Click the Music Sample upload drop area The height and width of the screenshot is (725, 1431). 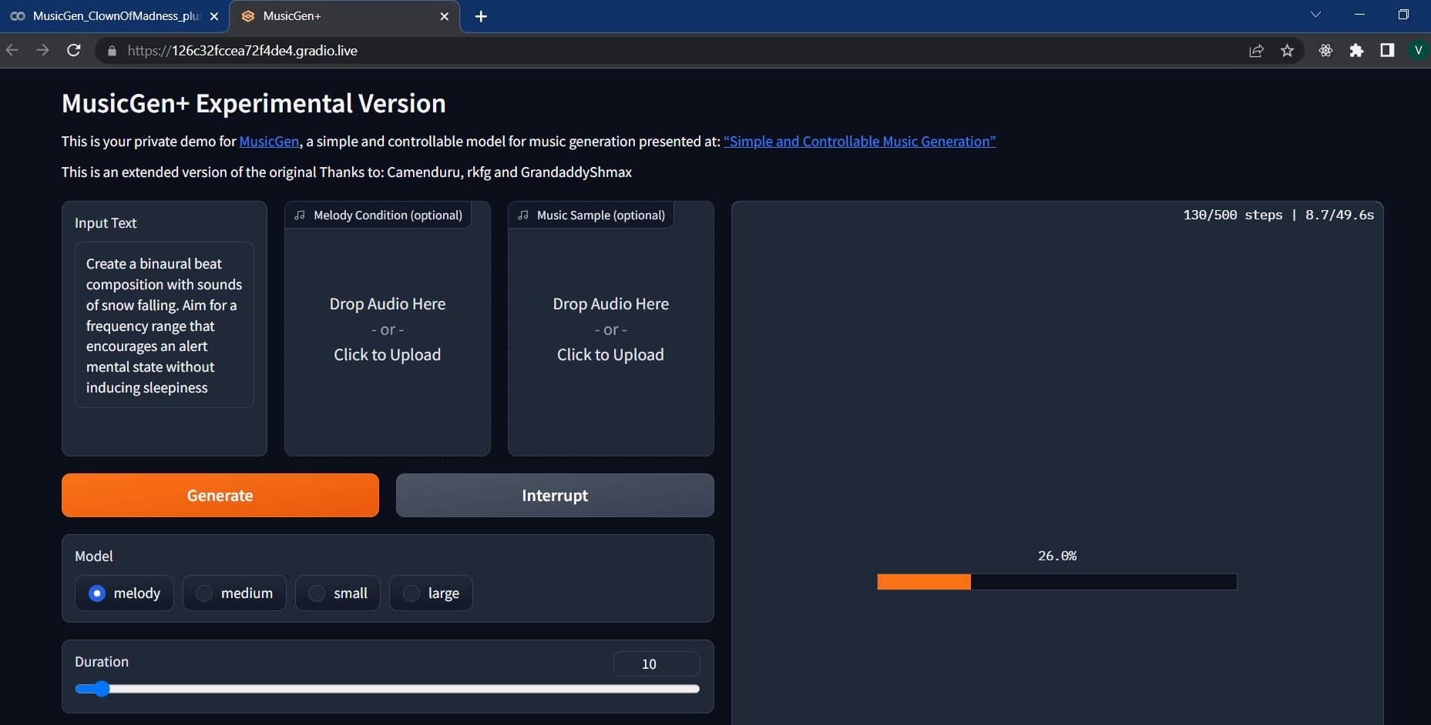(x=611, y=329)
